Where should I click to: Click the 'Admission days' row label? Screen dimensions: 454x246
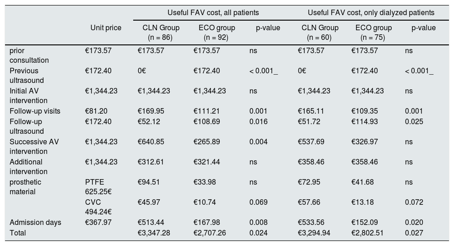tap(35, 223)
